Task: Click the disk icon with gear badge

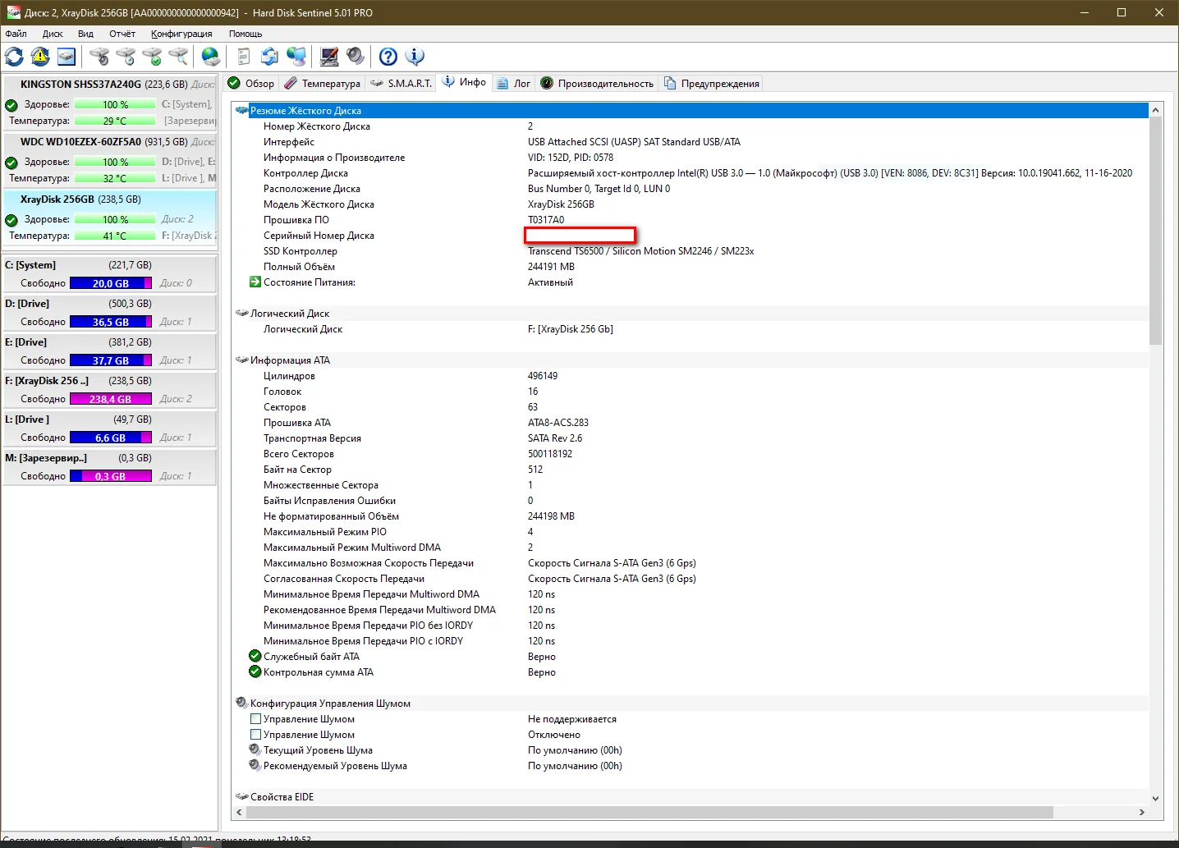Action: coord(99,57)
